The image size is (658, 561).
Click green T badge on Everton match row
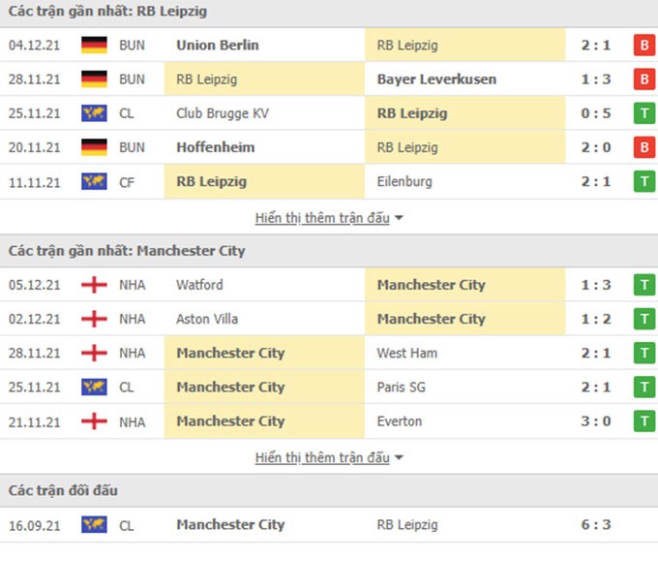pyautogui.click(x=644, y=421)
